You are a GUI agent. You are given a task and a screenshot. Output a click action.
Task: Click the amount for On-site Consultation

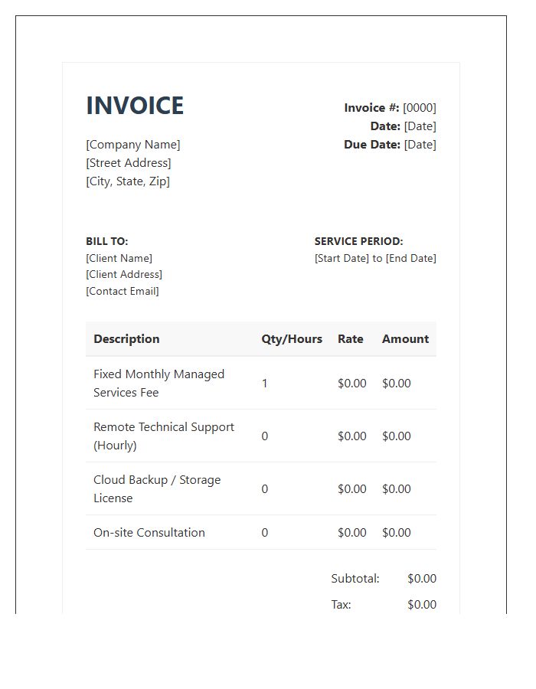(397, 533)
